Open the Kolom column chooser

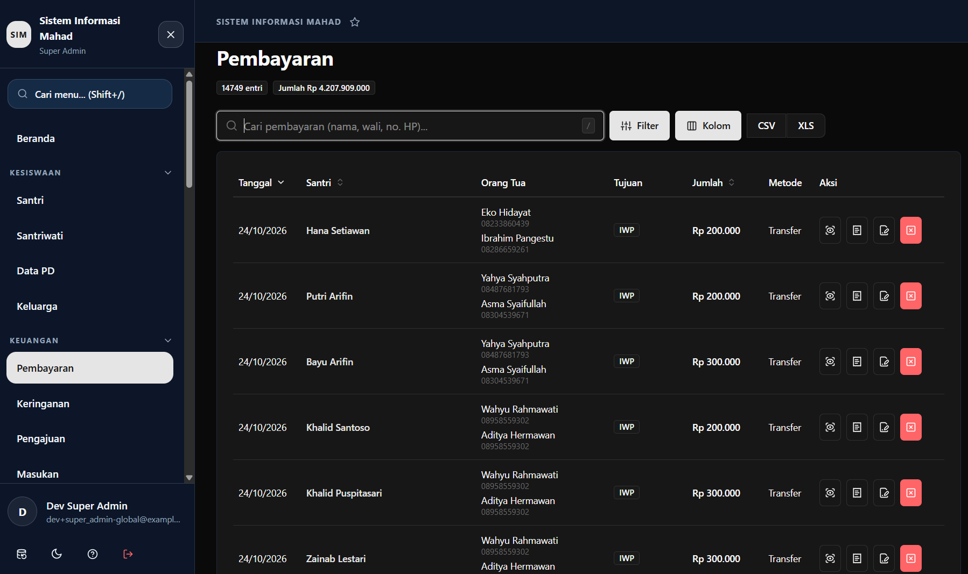(x=708, y=126)
